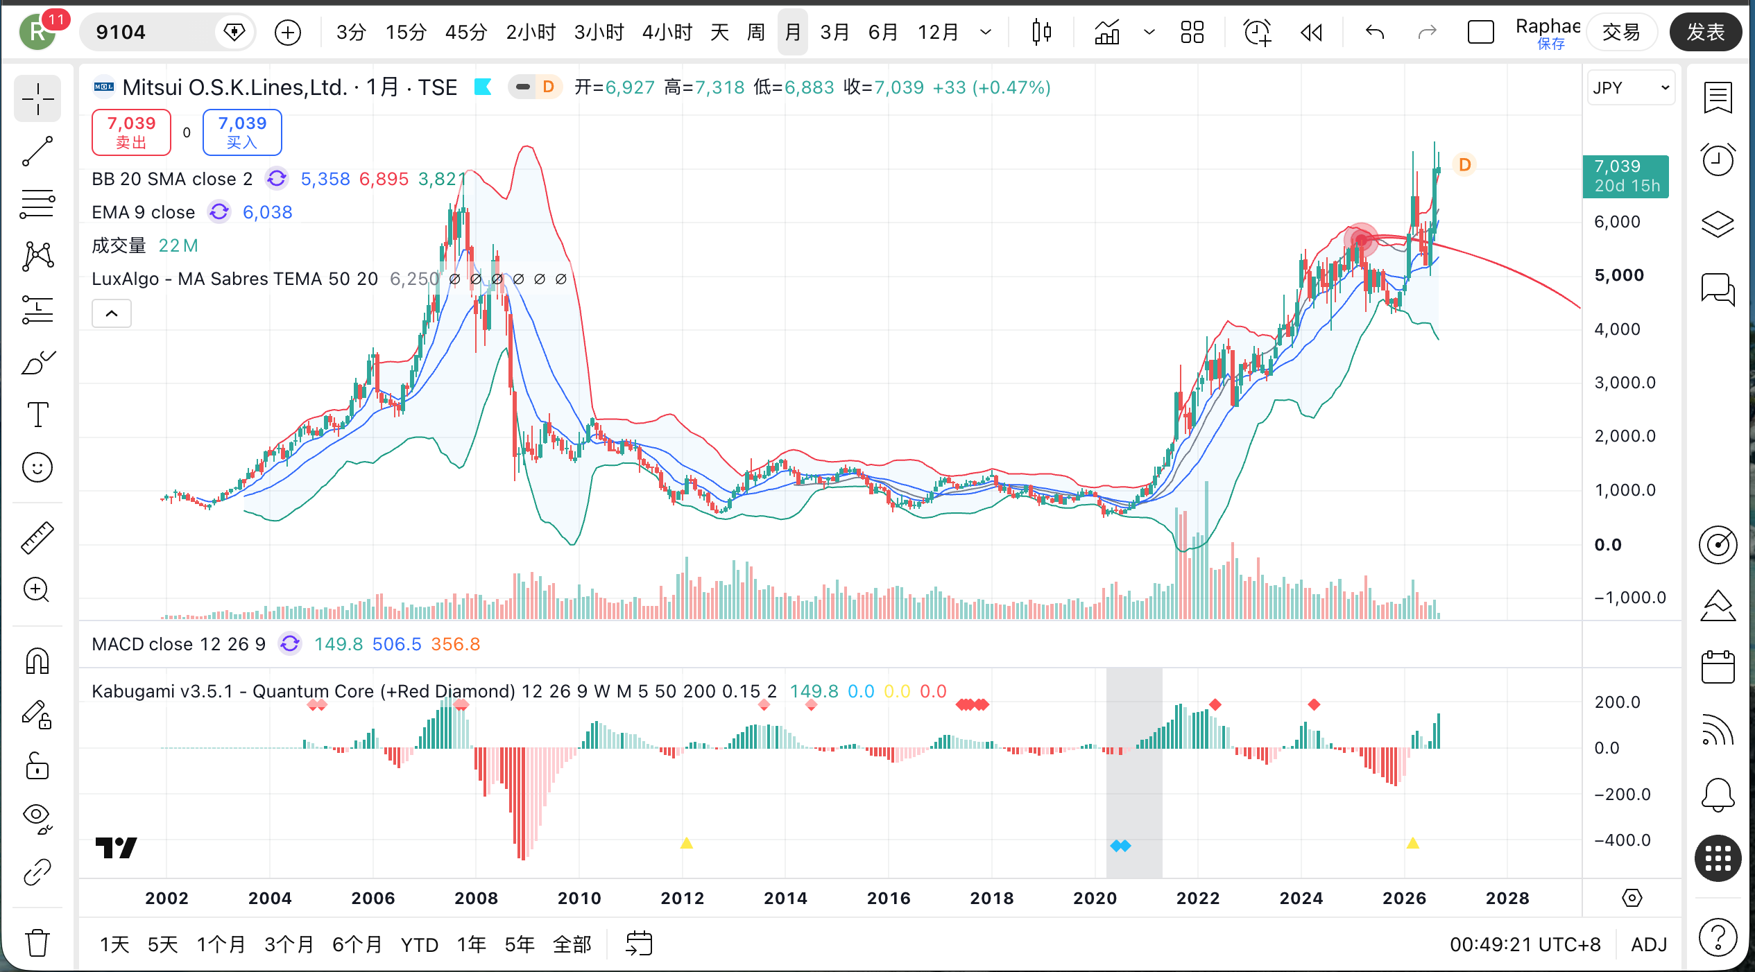This screenshot has height=972, width=1755.
Task: Toggle magnet mode
Action: [x=37, y=661]
